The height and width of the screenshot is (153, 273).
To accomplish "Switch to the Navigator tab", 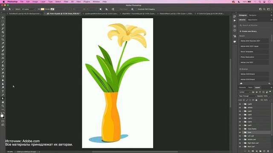I will (253, 15).
